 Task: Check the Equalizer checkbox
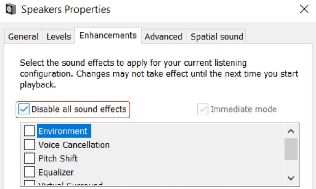[x=29, y=172]
